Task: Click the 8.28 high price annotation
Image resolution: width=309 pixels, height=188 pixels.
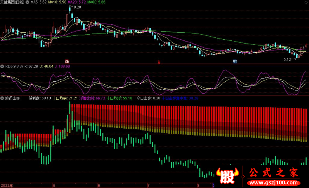Action: tap(77, 7)
